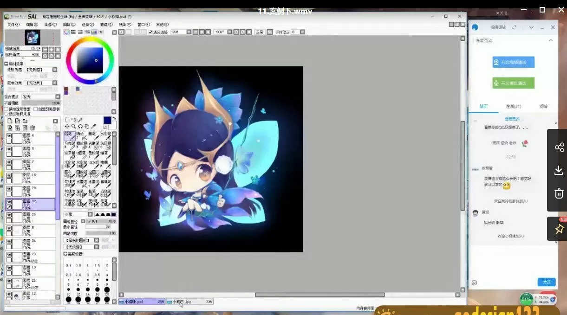Click the download icon on right sidebar
The image size is (567, 315).
pyautogui.click(x=559, y=171)
